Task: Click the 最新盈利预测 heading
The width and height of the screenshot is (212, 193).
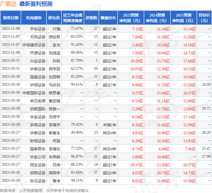Action: click(36, 4)
